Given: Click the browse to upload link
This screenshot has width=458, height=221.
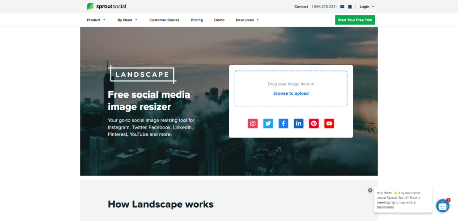Looking at the screenshot, I should coord(291,93).
